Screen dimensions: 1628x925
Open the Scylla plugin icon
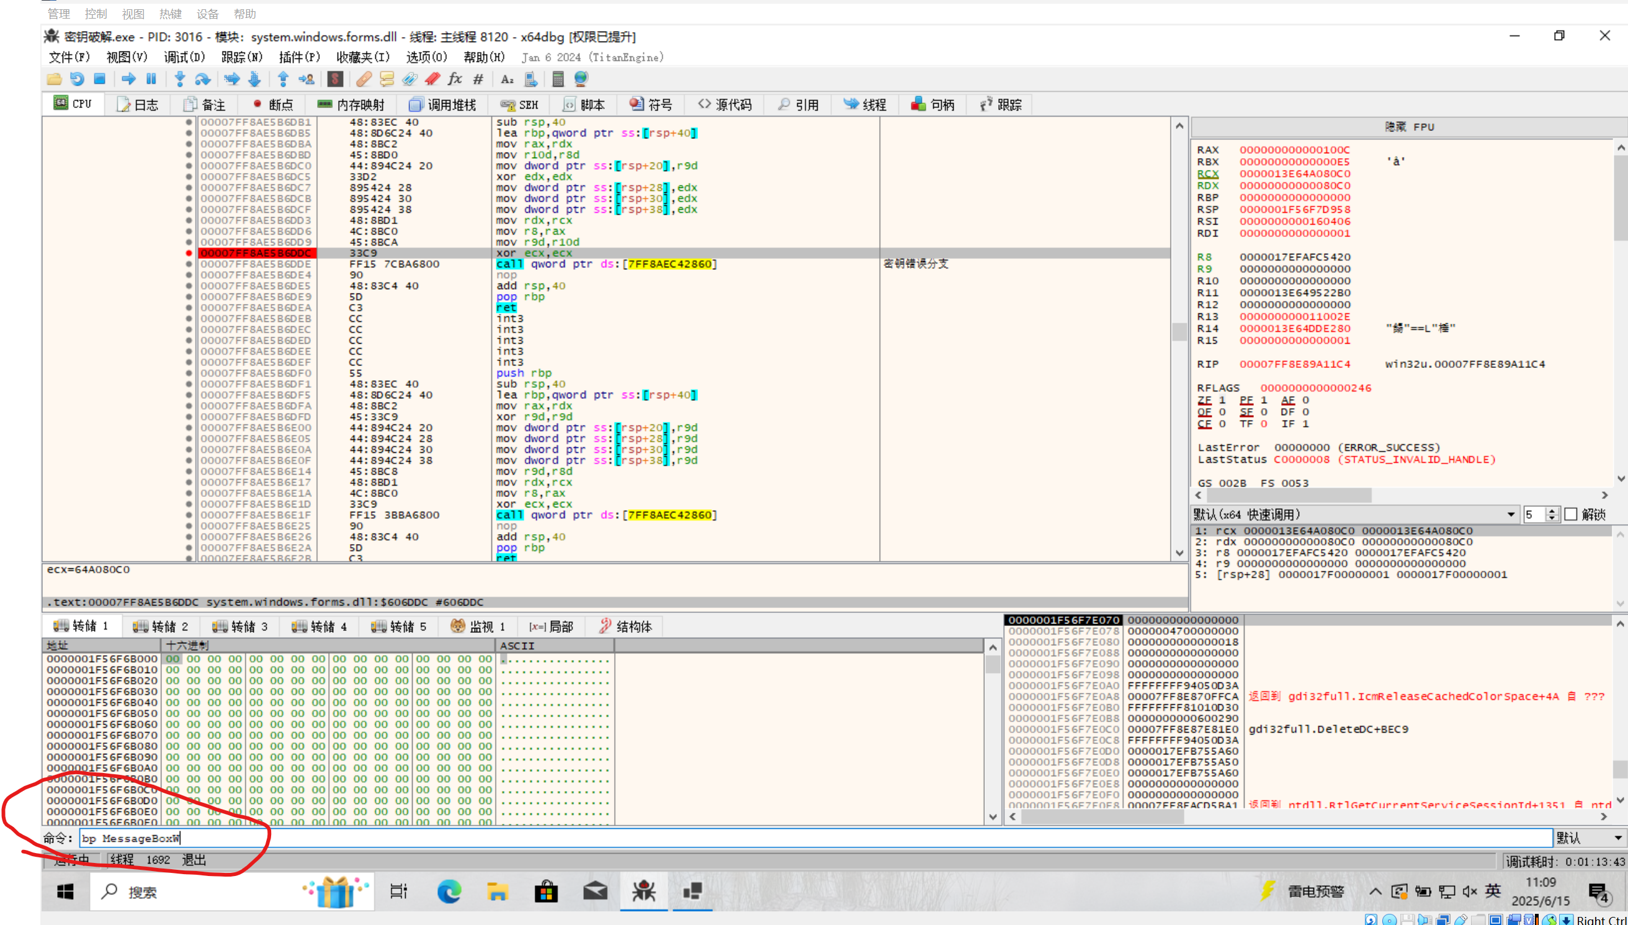(336, 79)
